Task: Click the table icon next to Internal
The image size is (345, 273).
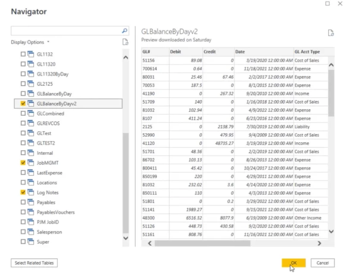Action: coord(31,153)
